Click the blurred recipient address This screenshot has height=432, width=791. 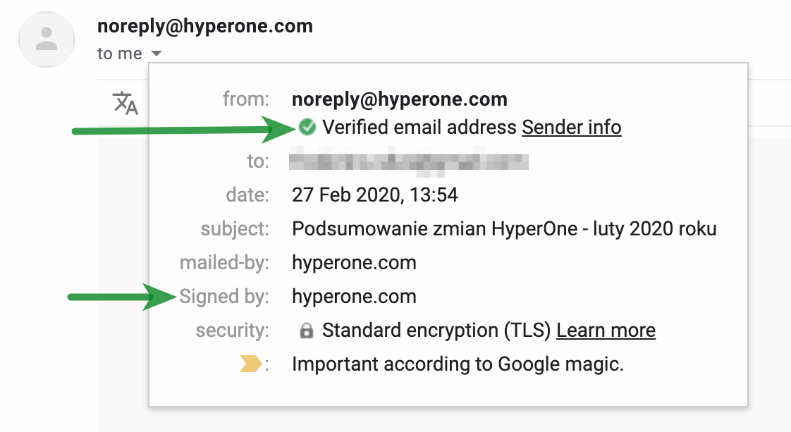point(409,161)
